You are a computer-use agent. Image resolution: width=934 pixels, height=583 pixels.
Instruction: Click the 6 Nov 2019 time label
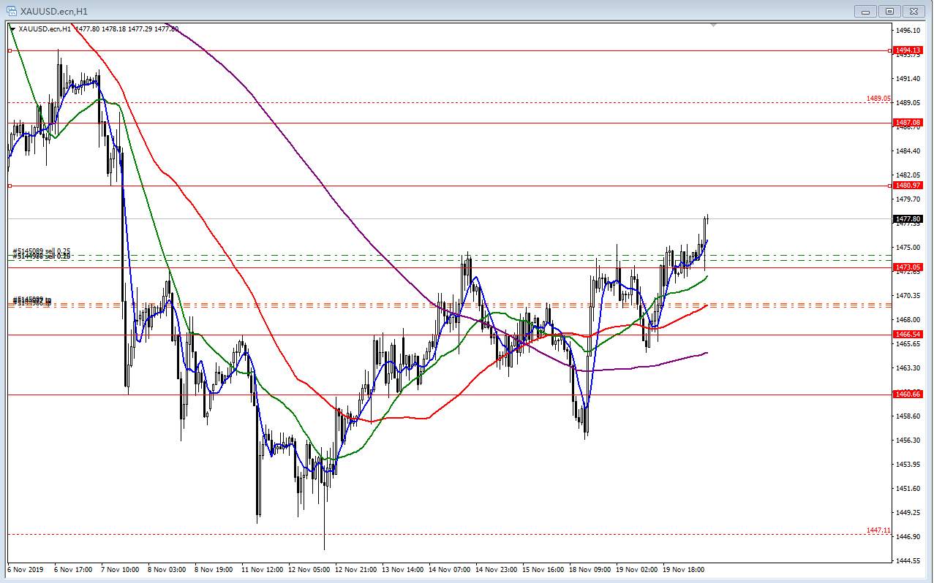26,568
